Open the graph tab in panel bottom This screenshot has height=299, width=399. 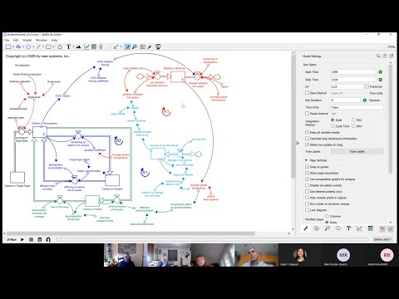pyautogui.click(x=359, y=228)
